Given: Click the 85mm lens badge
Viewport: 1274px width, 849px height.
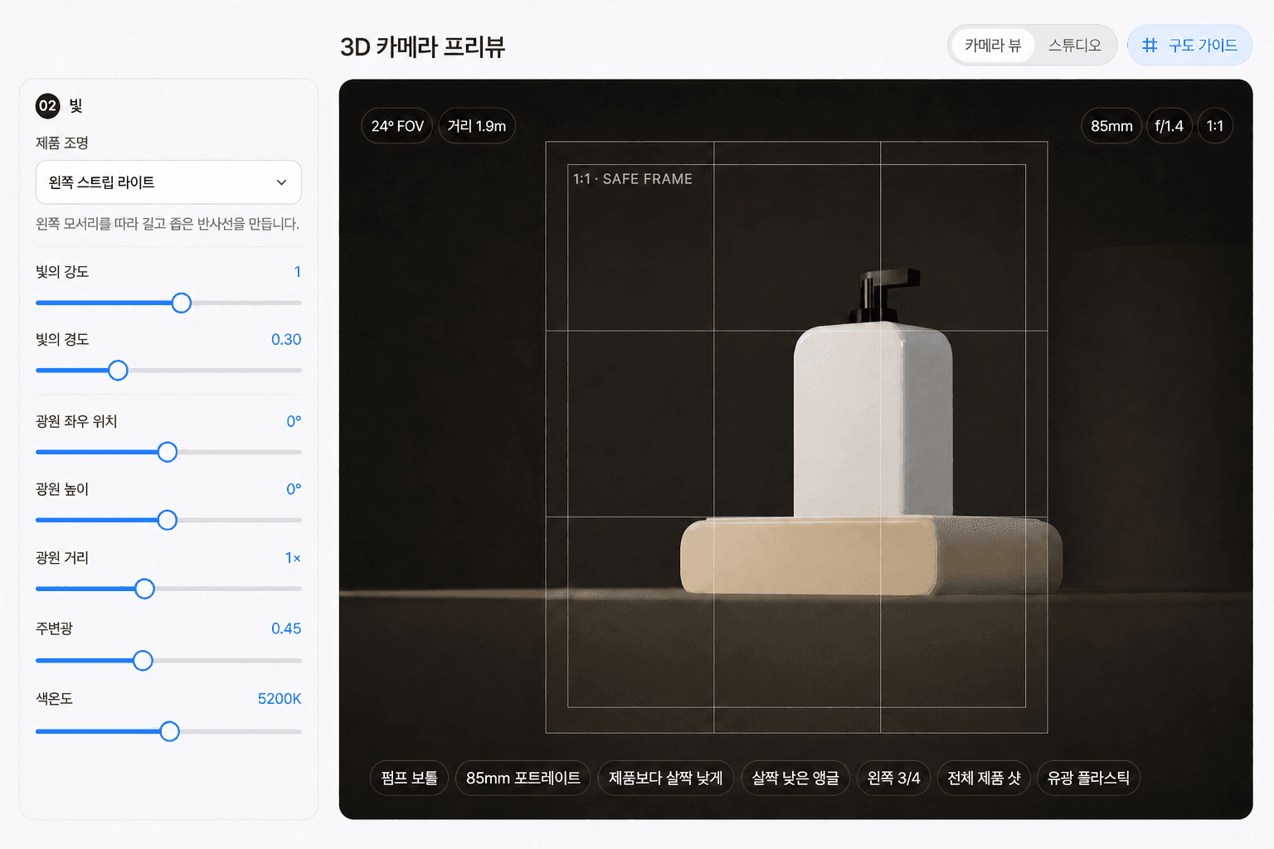Looking at the screenshot, I should (1111, 126).
